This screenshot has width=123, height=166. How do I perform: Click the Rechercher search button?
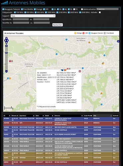pos(58,25)
